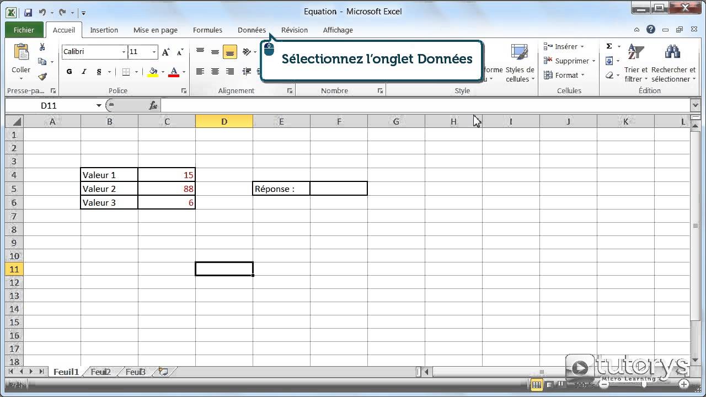Screen dimensions: 706x397
Task: Click the Copy icon in Presse-papiers
Action: pos(42,62)
